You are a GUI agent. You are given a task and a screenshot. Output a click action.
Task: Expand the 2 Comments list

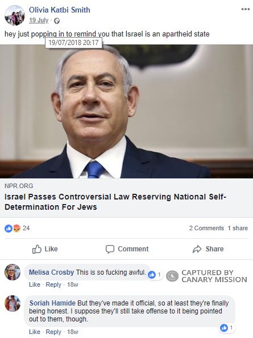point(206,229)
